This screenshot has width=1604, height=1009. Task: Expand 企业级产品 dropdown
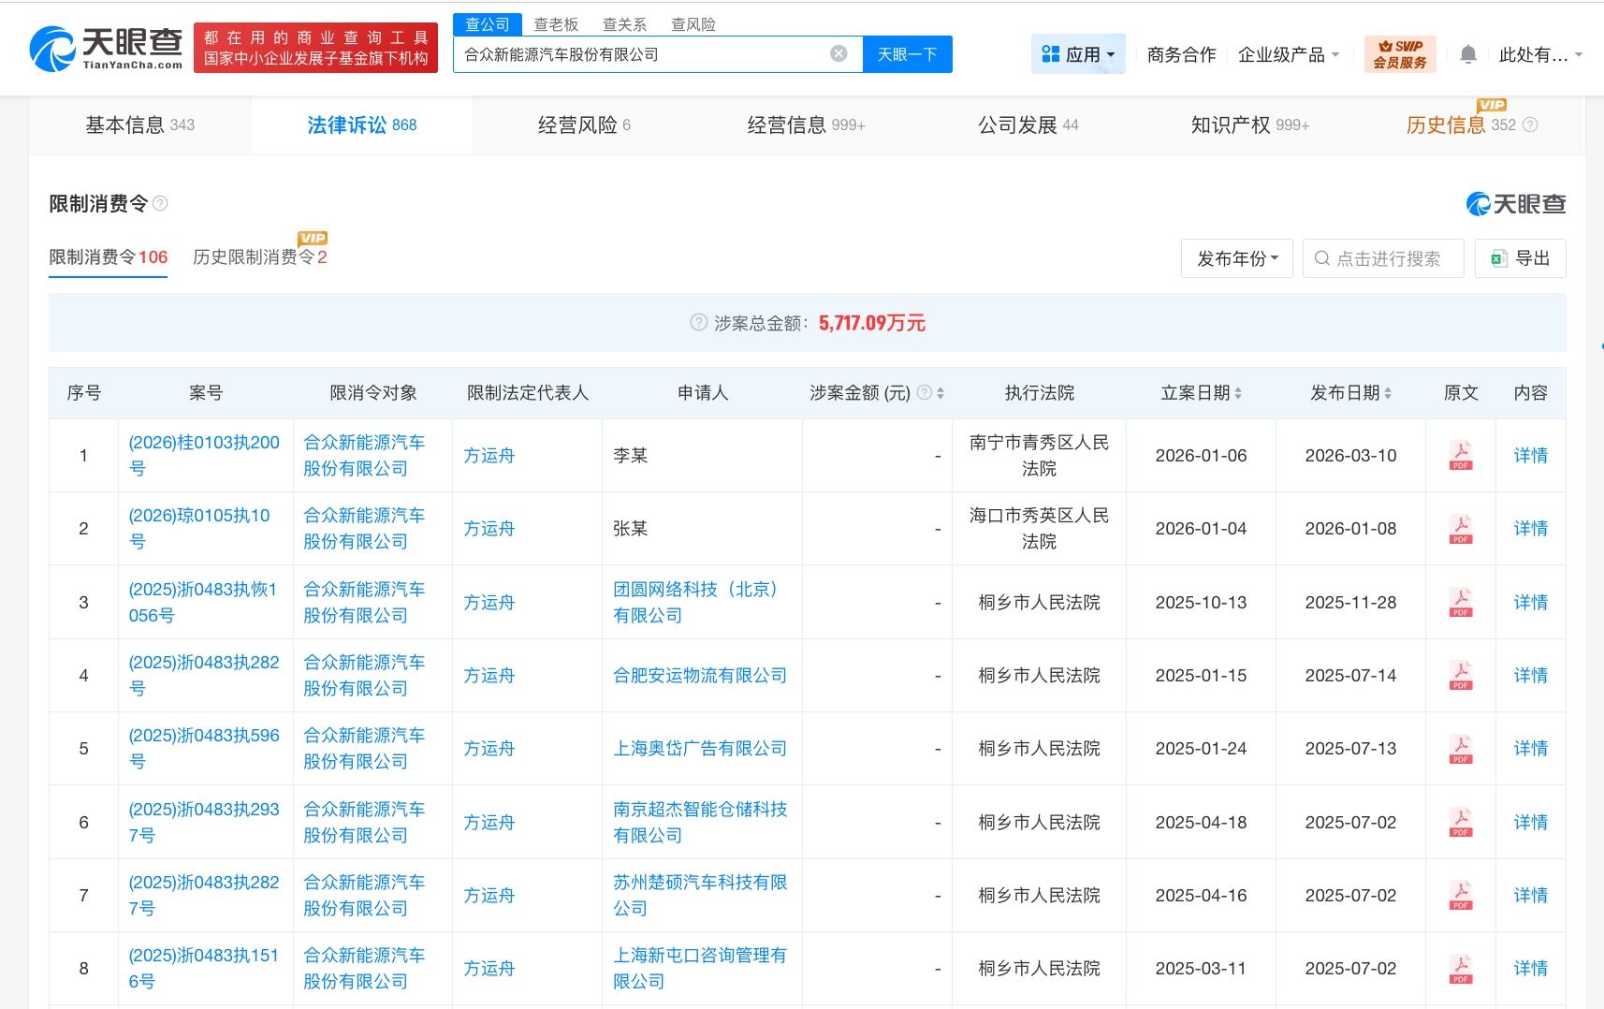pyautogui.click(x=1288, y=55)
